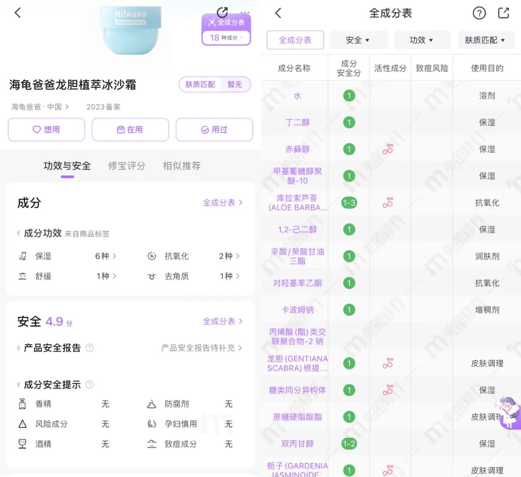Tap the 成分安全分 column header
The width and height of the screenshot is (521, 477).
coord(349,68)
